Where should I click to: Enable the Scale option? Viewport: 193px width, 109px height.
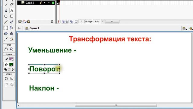click(12, 78)
